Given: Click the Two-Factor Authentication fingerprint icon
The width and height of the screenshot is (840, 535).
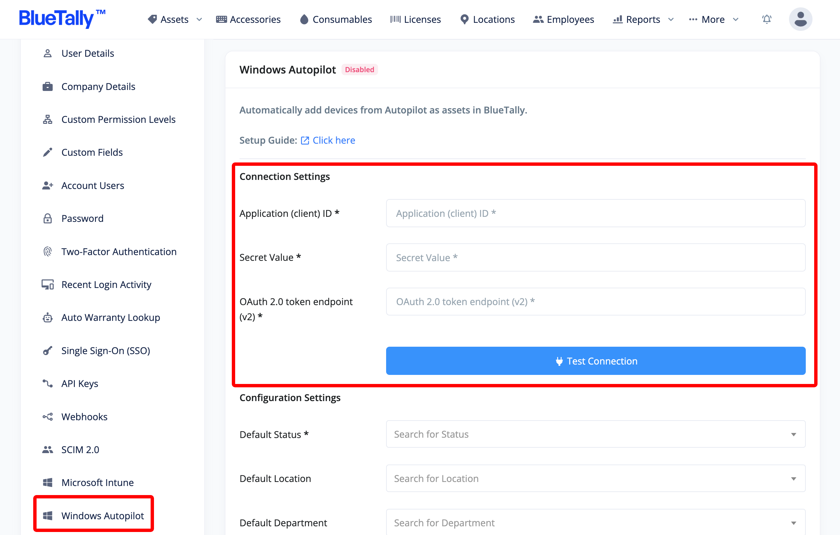Looking at the screenshot, I should [x=47, y=252].
